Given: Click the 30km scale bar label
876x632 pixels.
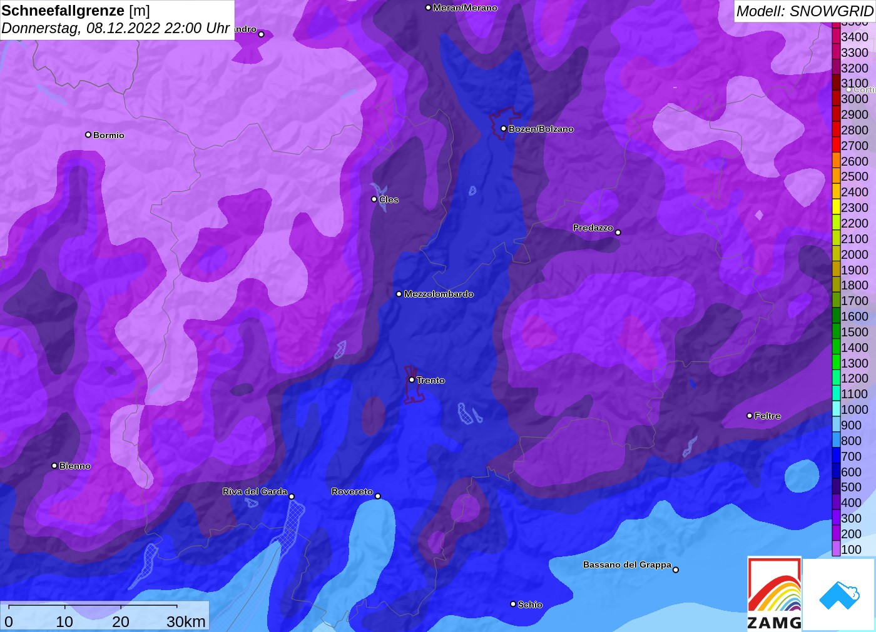Looking at the screenshot, I should click(x=186, y=621).
